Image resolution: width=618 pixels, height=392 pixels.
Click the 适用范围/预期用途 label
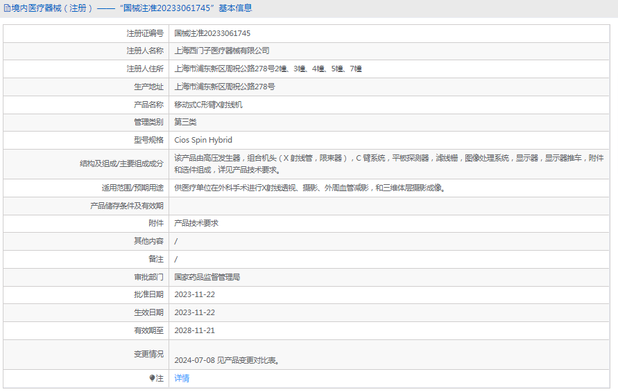[132, 188]
